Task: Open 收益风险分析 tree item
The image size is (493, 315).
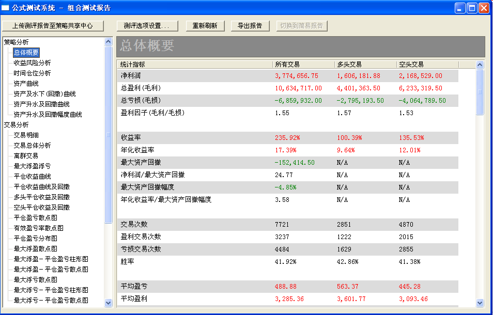Action: point(32,63)
